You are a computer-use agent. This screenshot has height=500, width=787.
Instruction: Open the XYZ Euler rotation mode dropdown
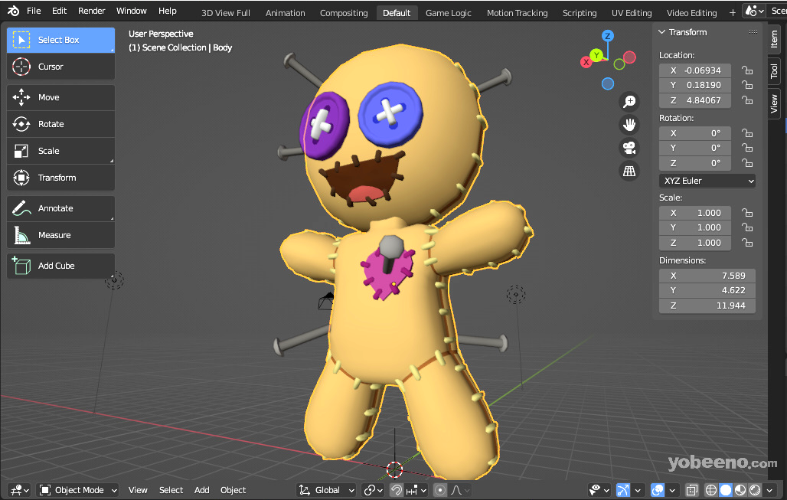707,181
